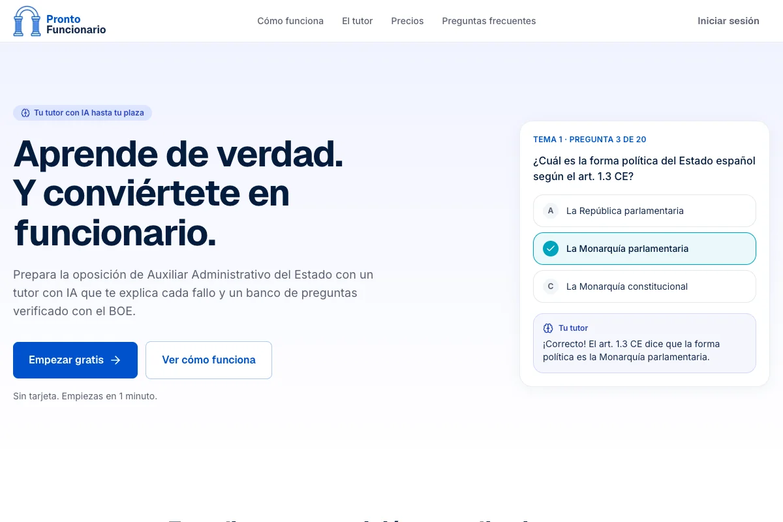Click the teal checkmark icon on selected answer
The height and width of the screenshot is (522, 783).
pyautogui.click(x=551, y=249)
